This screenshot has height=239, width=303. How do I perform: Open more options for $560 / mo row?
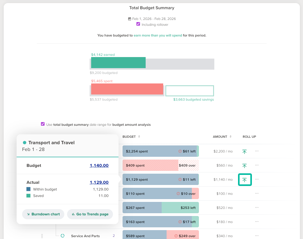pyautogui.click(x=257, y=165)
